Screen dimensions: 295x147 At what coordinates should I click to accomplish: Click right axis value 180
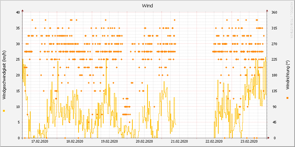[x=274, y=75]
